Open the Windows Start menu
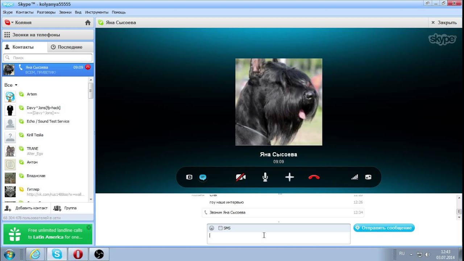 point(9,254)
